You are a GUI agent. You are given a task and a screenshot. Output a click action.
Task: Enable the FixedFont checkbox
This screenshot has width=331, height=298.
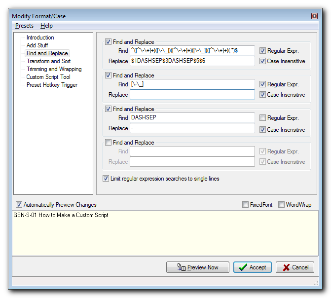pos(246,205)
